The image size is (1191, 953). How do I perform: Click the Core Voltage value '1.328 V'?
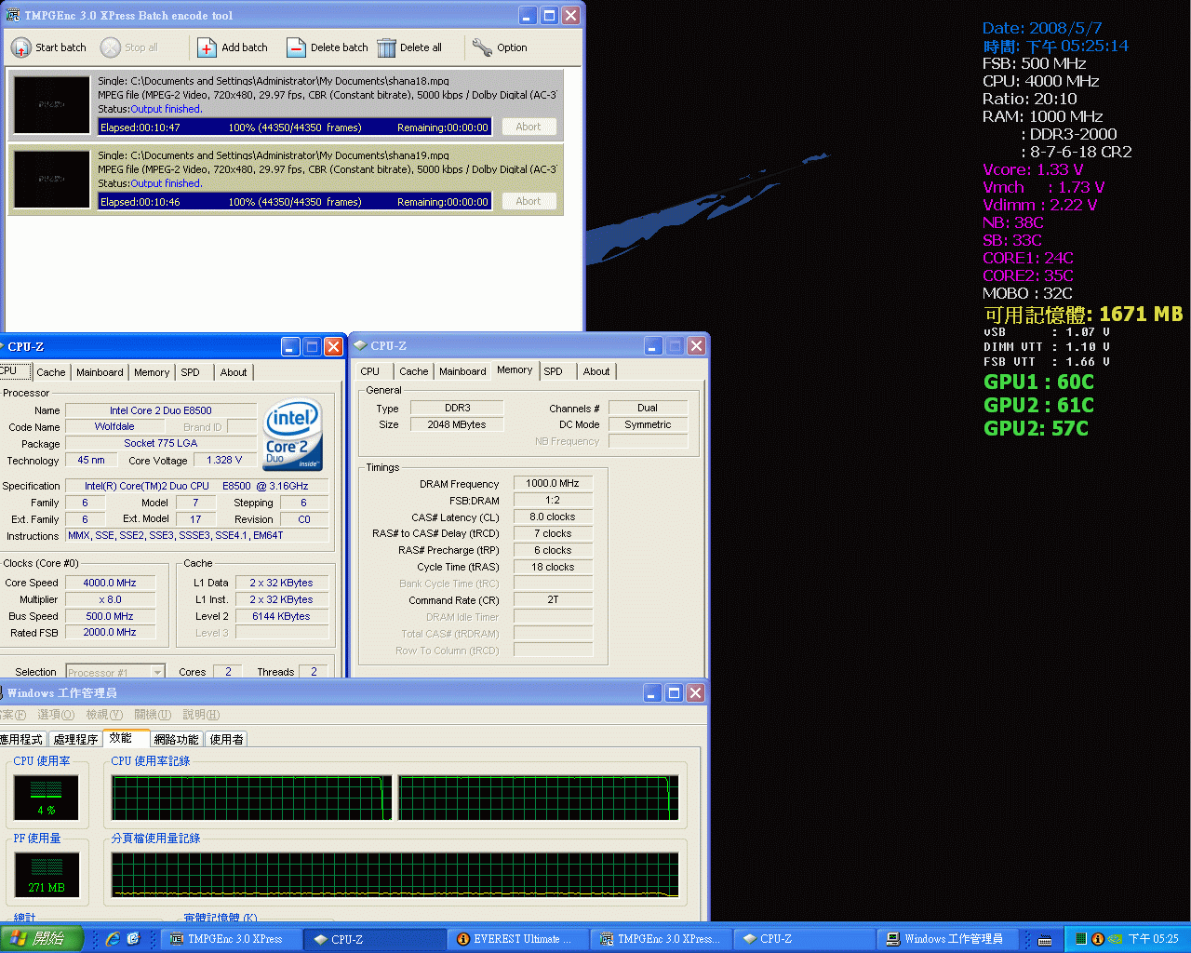pyautogui.click(x=224, y=460)
